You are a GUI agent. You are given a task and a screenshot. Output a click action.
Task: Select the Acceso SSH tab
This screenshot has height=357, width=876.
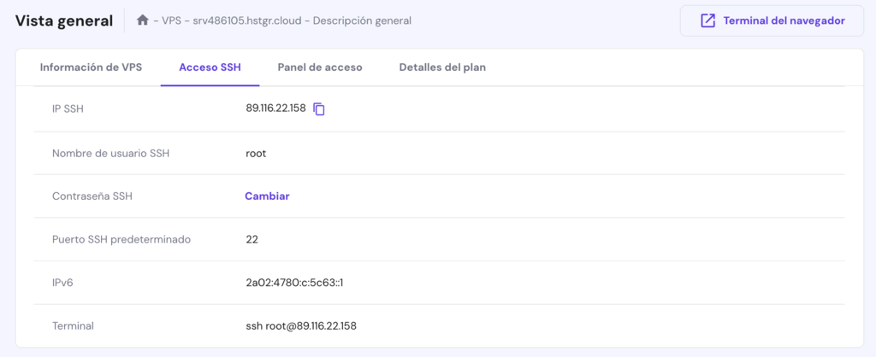tap(210, 67)
